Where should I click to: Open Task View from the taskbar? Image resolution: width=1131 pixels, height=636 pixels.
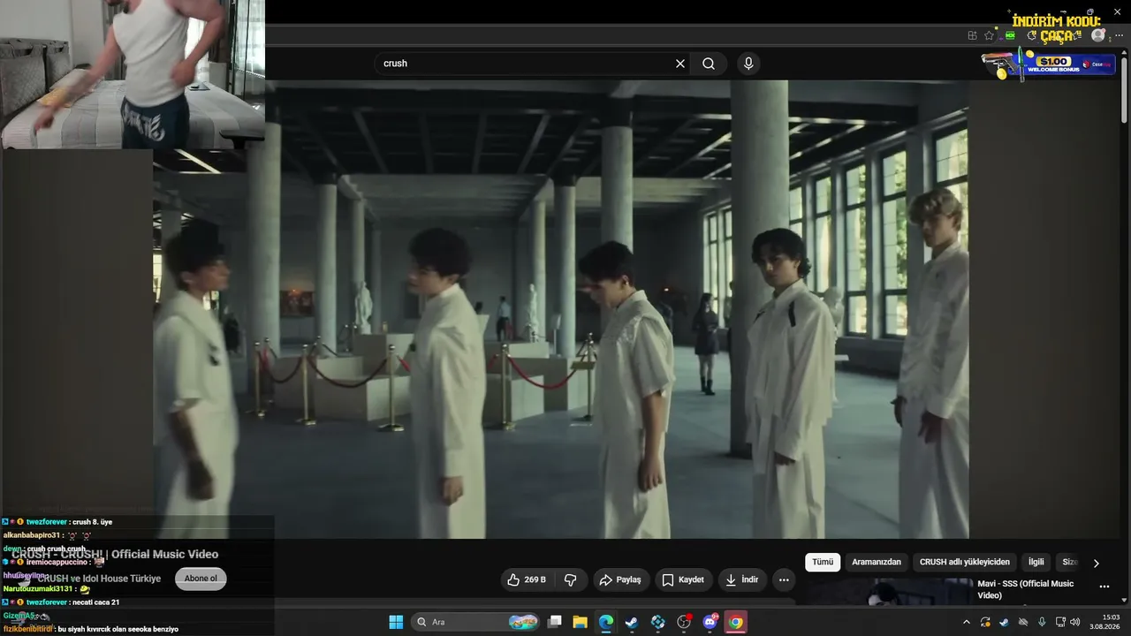click(x=555, y=622)
